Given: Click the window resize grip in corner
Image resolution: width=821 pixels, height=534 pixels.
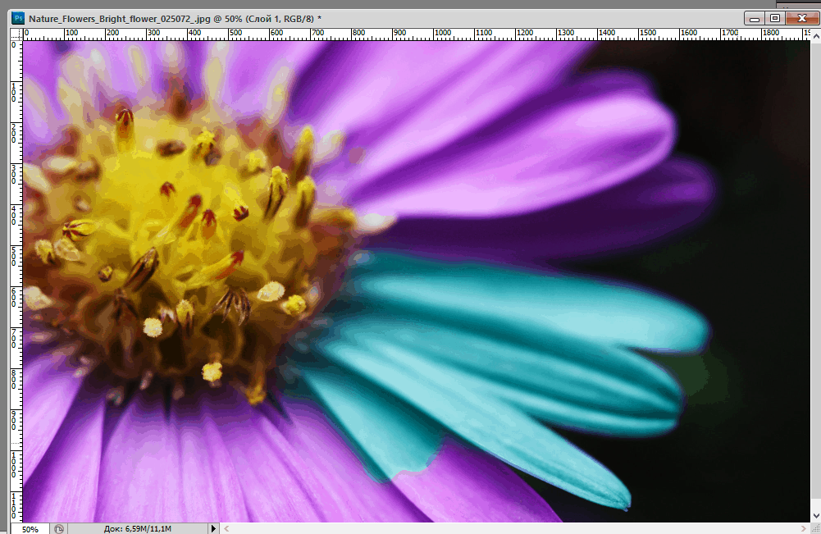Looking at the screenshot, I should (814, 529).
